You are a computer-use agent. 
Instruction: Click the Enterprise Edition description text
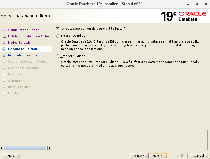pos(130,45)
